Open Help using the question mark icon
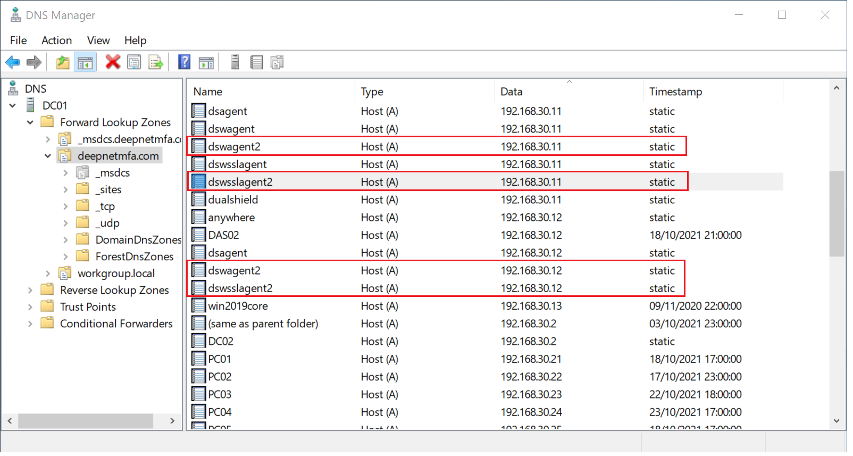The image size is (853, 456). click(184, 62)
